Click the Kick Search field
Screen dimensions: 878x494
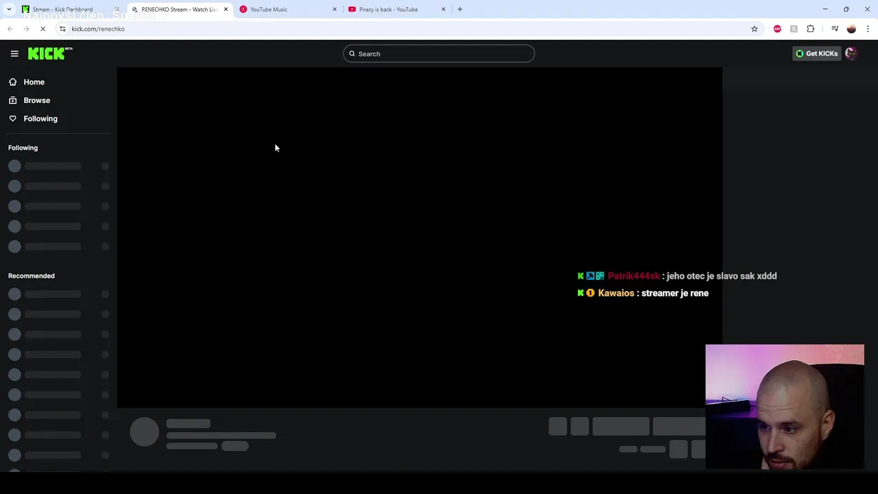439,54
